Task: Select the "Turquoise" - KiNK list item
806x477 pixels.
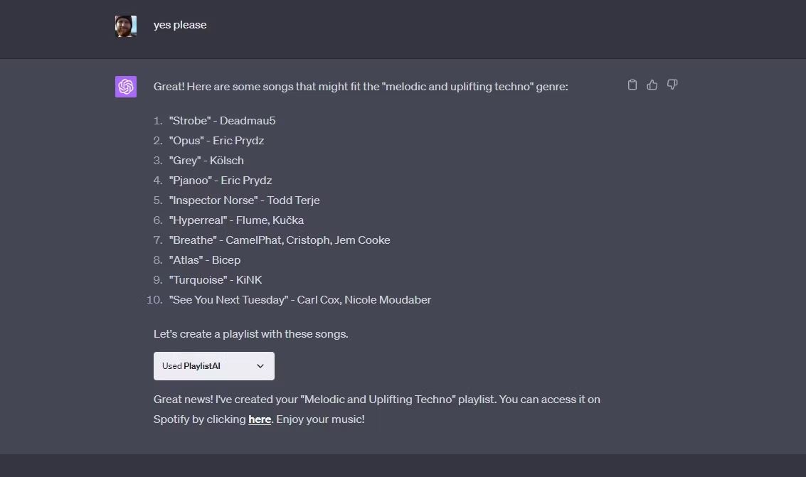Action: tap(216, 280)
